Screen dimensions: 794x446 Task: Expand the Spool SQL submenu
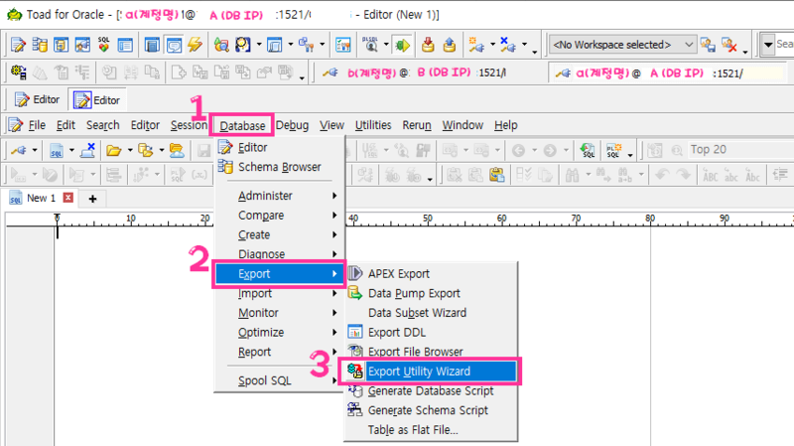pos(279,380)
